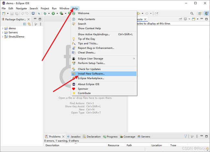210x152 pixels.
Task: Click the Open Perspective icon
Action: point(200,14)
